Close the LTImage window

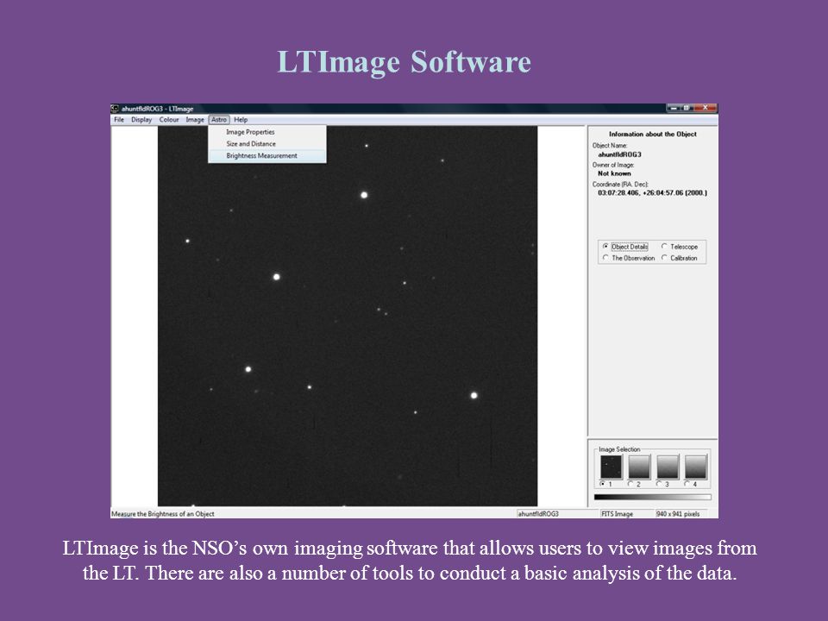tap(705, 109)
